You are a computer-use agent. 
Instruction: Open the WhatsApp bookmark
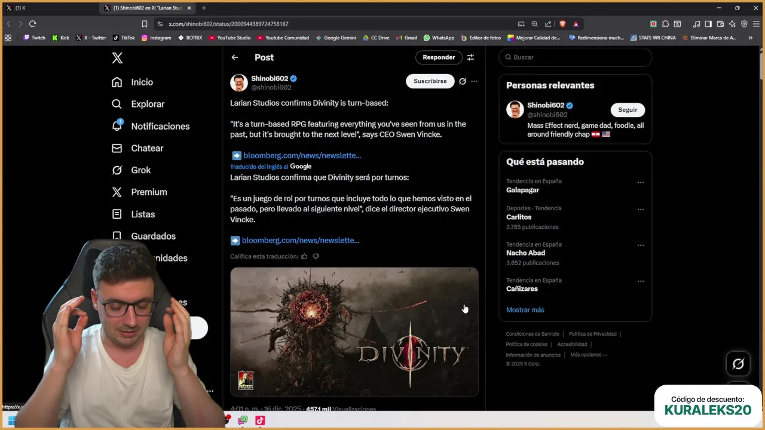tap(439, 38)
